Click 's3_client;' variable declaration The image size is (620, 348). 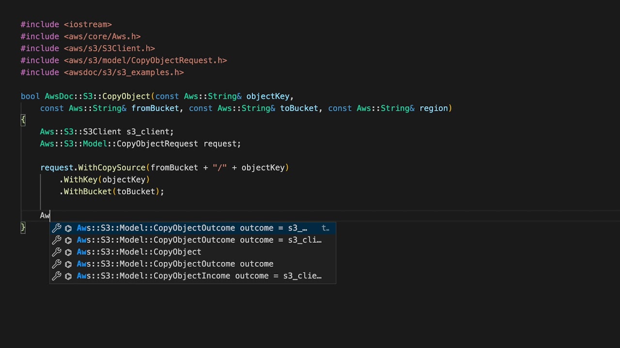(x=150, y=131)
